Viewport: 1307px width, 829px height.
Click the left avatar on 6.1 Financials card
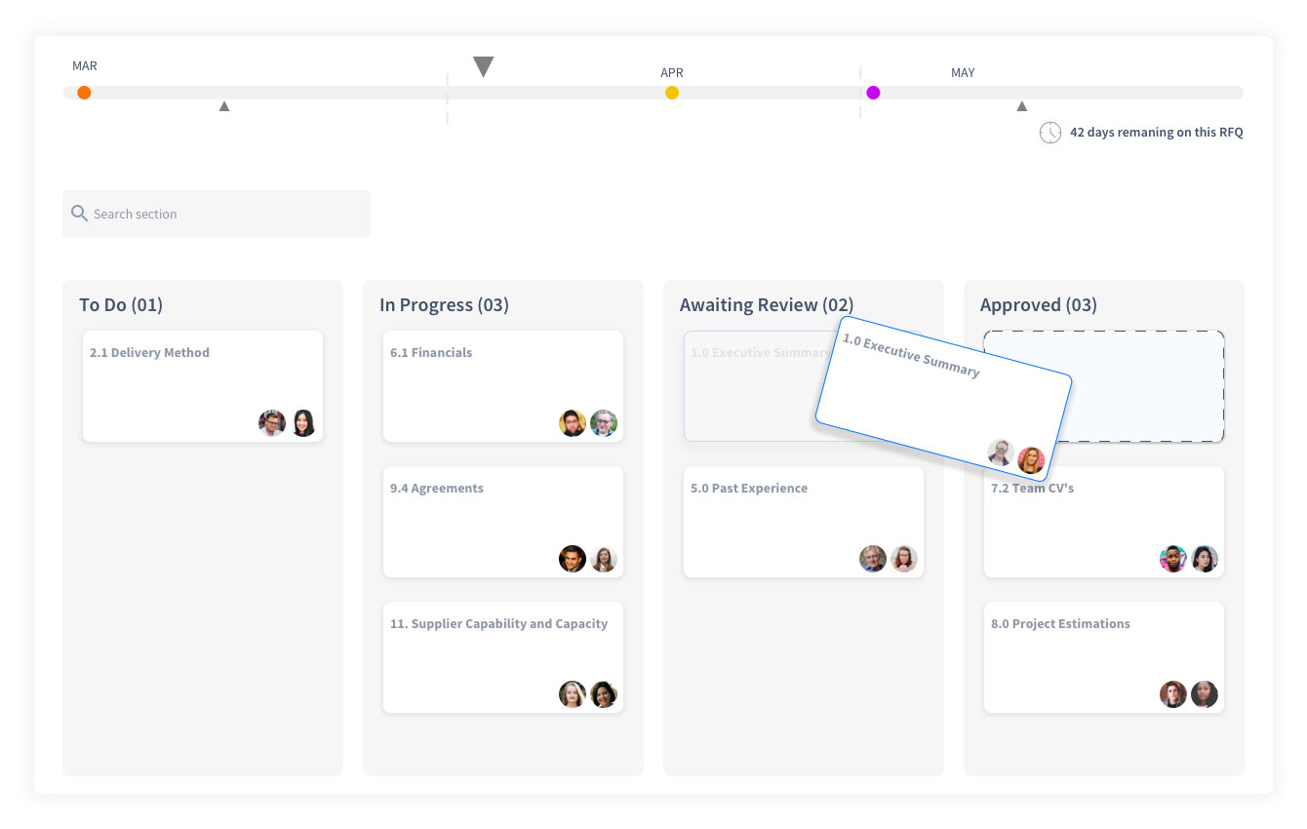[573, 423]
